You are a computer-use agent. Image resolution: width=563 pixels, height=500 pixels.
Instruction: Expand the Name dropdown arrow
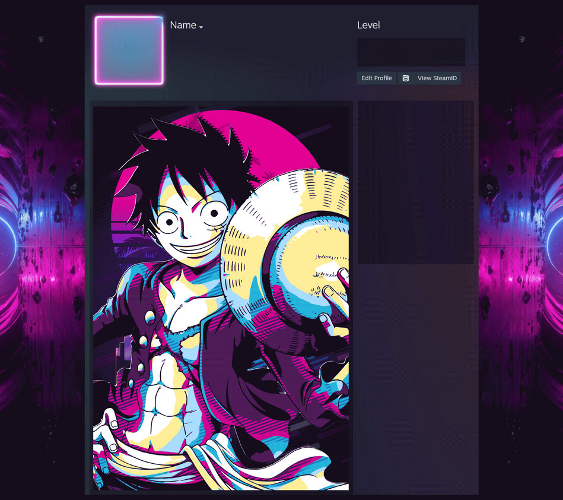[201, 27]
